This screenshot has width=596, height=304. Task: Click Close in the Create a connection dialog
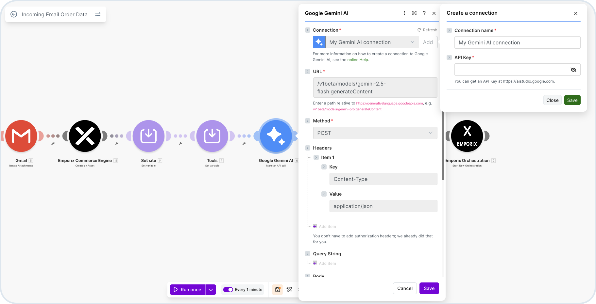coord(553,100)
